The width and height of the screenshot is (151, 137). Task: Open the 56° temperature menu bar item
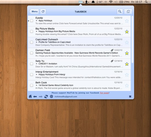pos(100,2)
